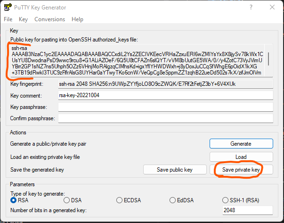Image resolution: width=284 pixels, height=223 pixels.
Task: Click the Load button
Action: coord(241,157)
